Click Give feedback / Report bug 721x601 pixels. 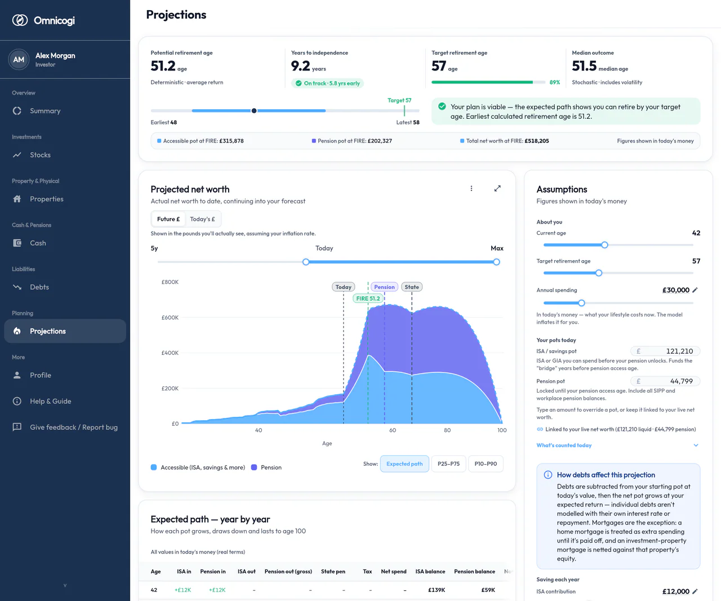65,427
